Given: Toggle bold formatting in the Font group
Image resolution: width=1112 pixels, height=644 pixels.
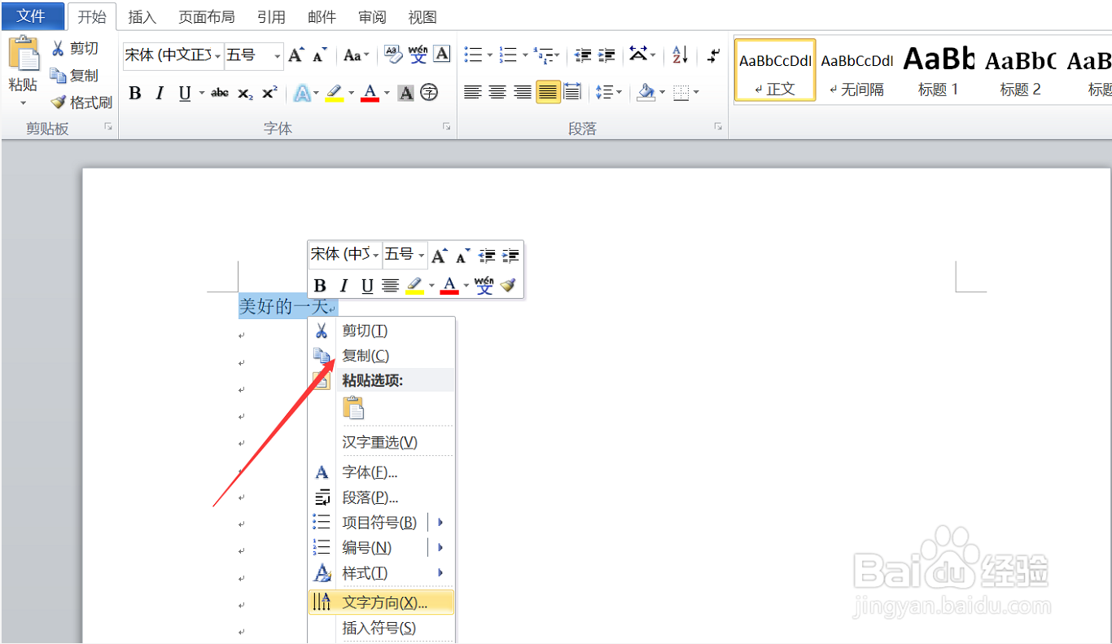Looking at the screenshot, I should (x=134, y=93).
